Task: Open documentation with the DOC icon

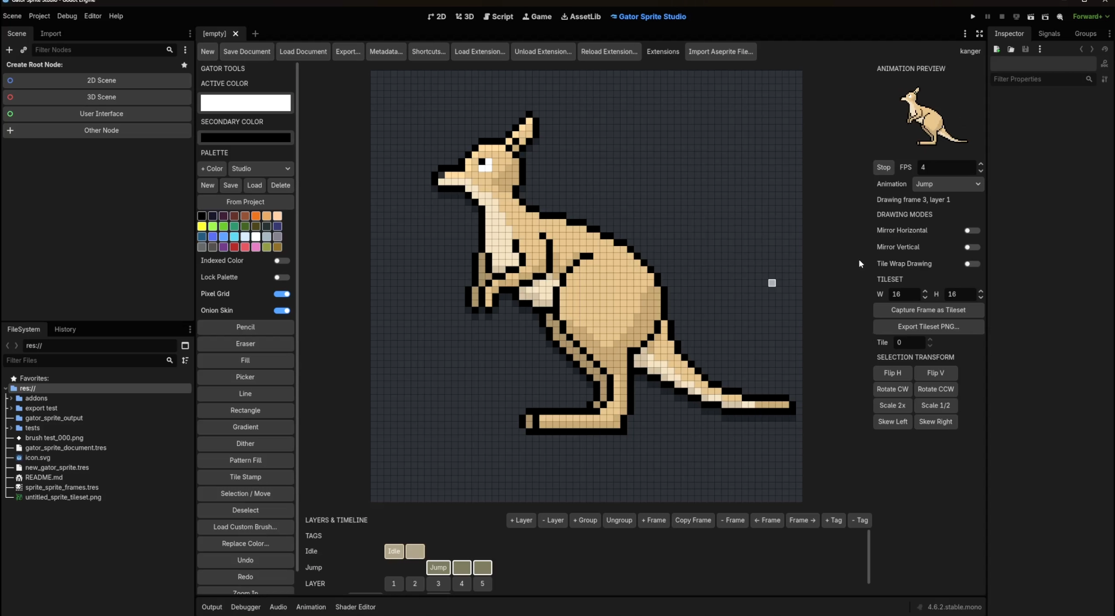Action: click(x=1104, y=64)
